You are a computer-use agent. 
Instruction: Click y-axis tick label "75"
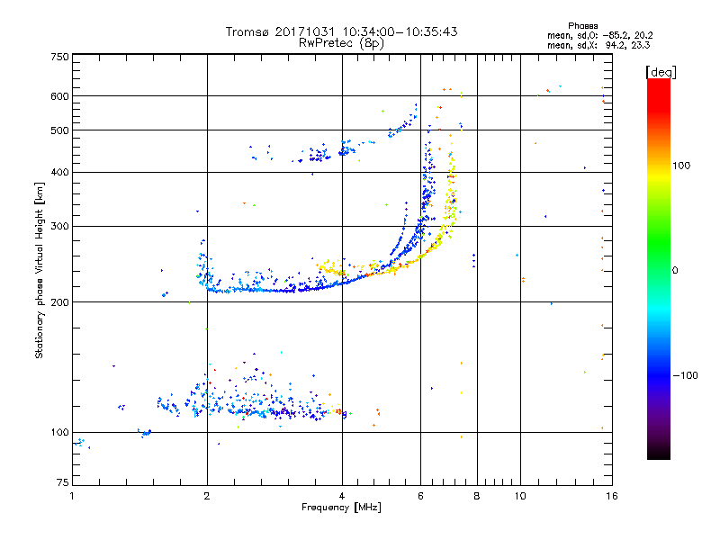point(63,482)
